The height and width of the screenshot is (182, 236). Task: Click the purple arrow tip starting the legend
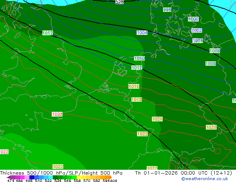[x=9, y=177]
